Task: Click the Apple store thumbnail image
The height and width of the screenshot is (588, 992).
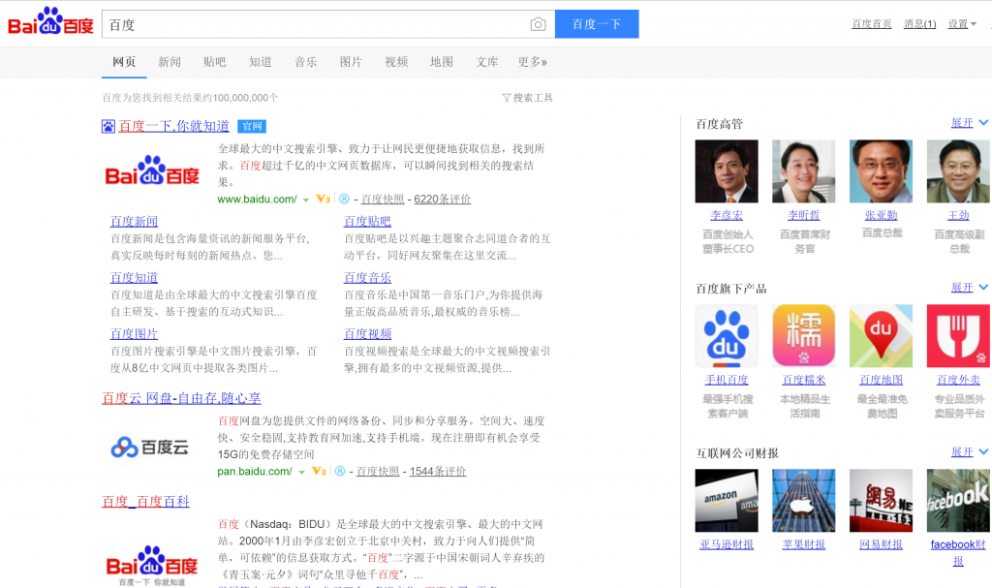Action: [x=803, y=501]
